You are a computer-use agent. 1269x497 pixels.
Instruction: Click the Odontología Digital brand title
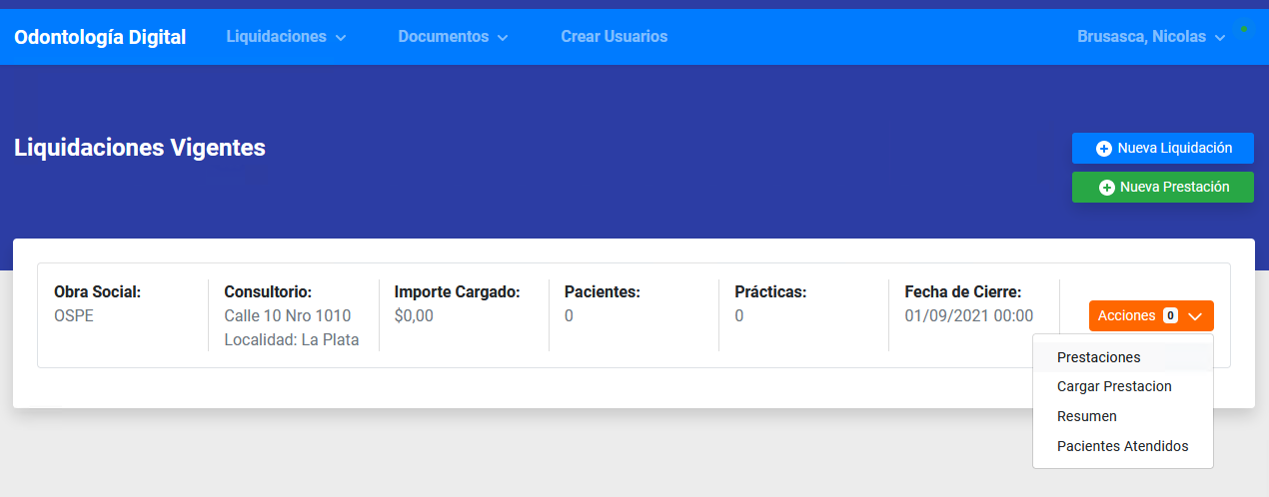point(100,37)
